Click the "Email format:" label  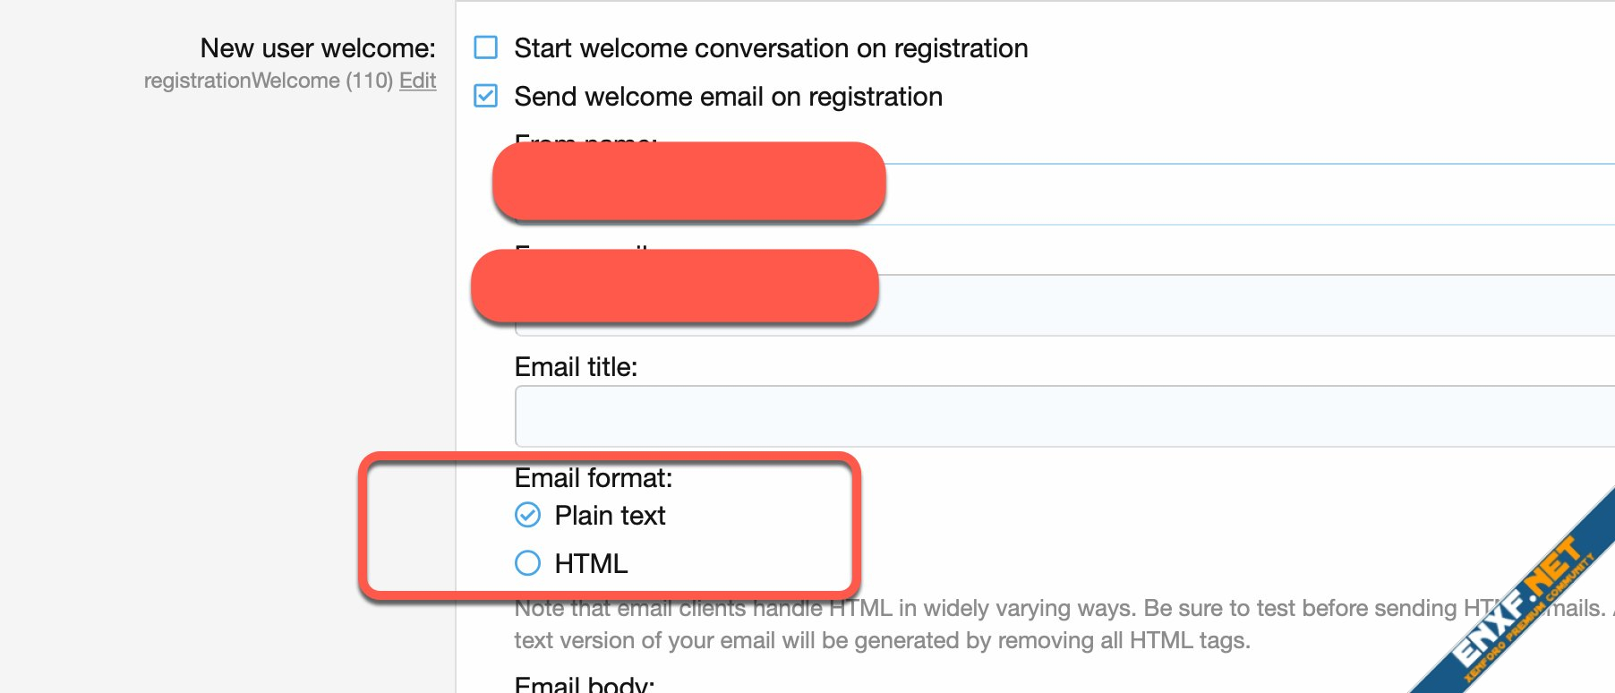pyautogui.click(x=593, y=478)
